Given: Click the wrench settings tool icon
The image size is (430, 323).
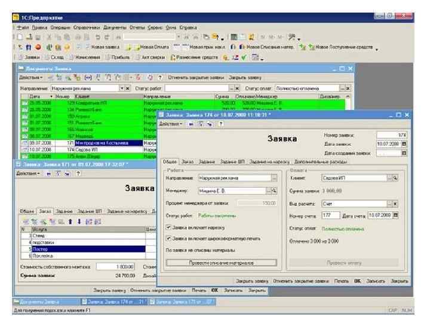Looking at the screenshot, I should pyautogui.click(x=292, y=37).
